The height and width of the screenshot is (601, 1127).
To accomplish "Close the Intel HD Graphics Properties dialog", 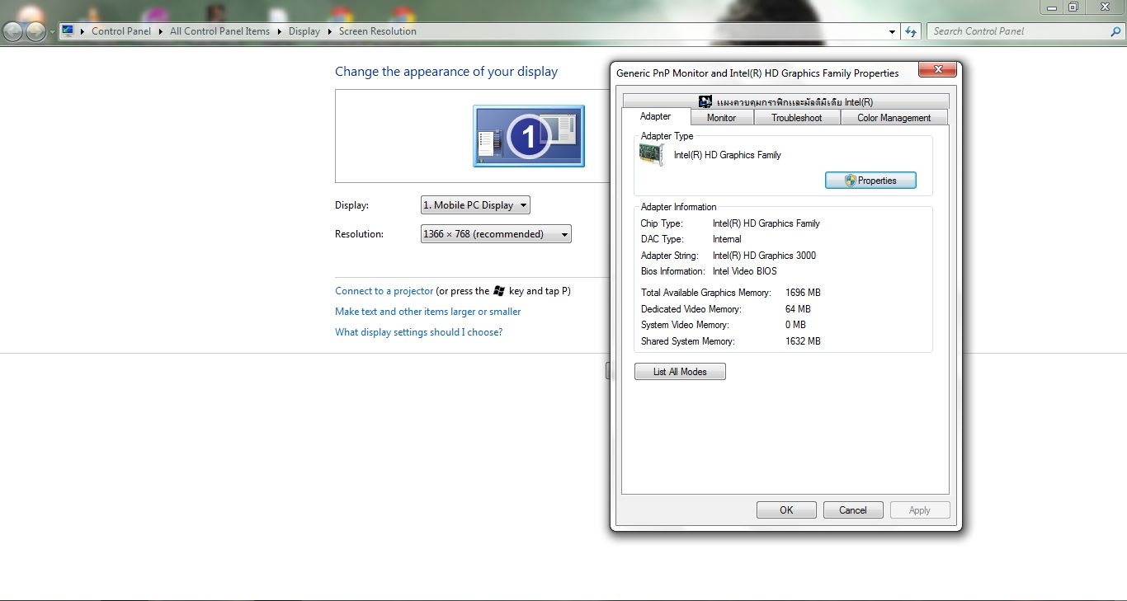I will 936,70.
